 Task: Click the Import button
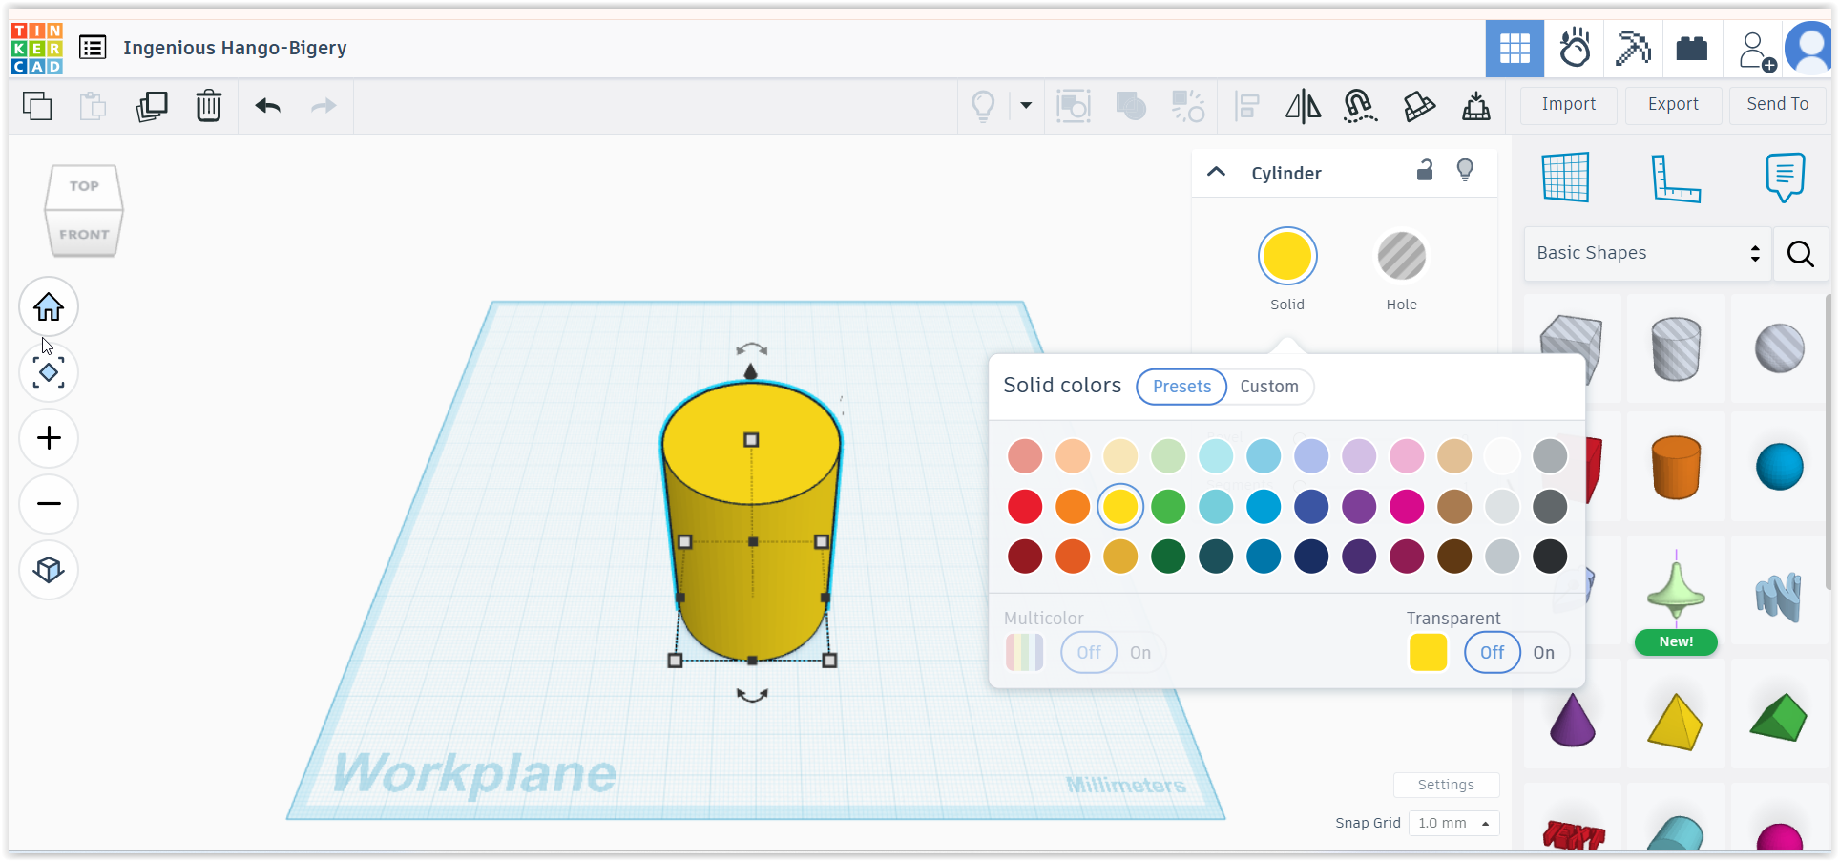tap(1568, 104)
